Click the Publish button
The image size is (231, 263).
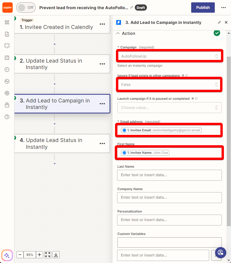203,8
